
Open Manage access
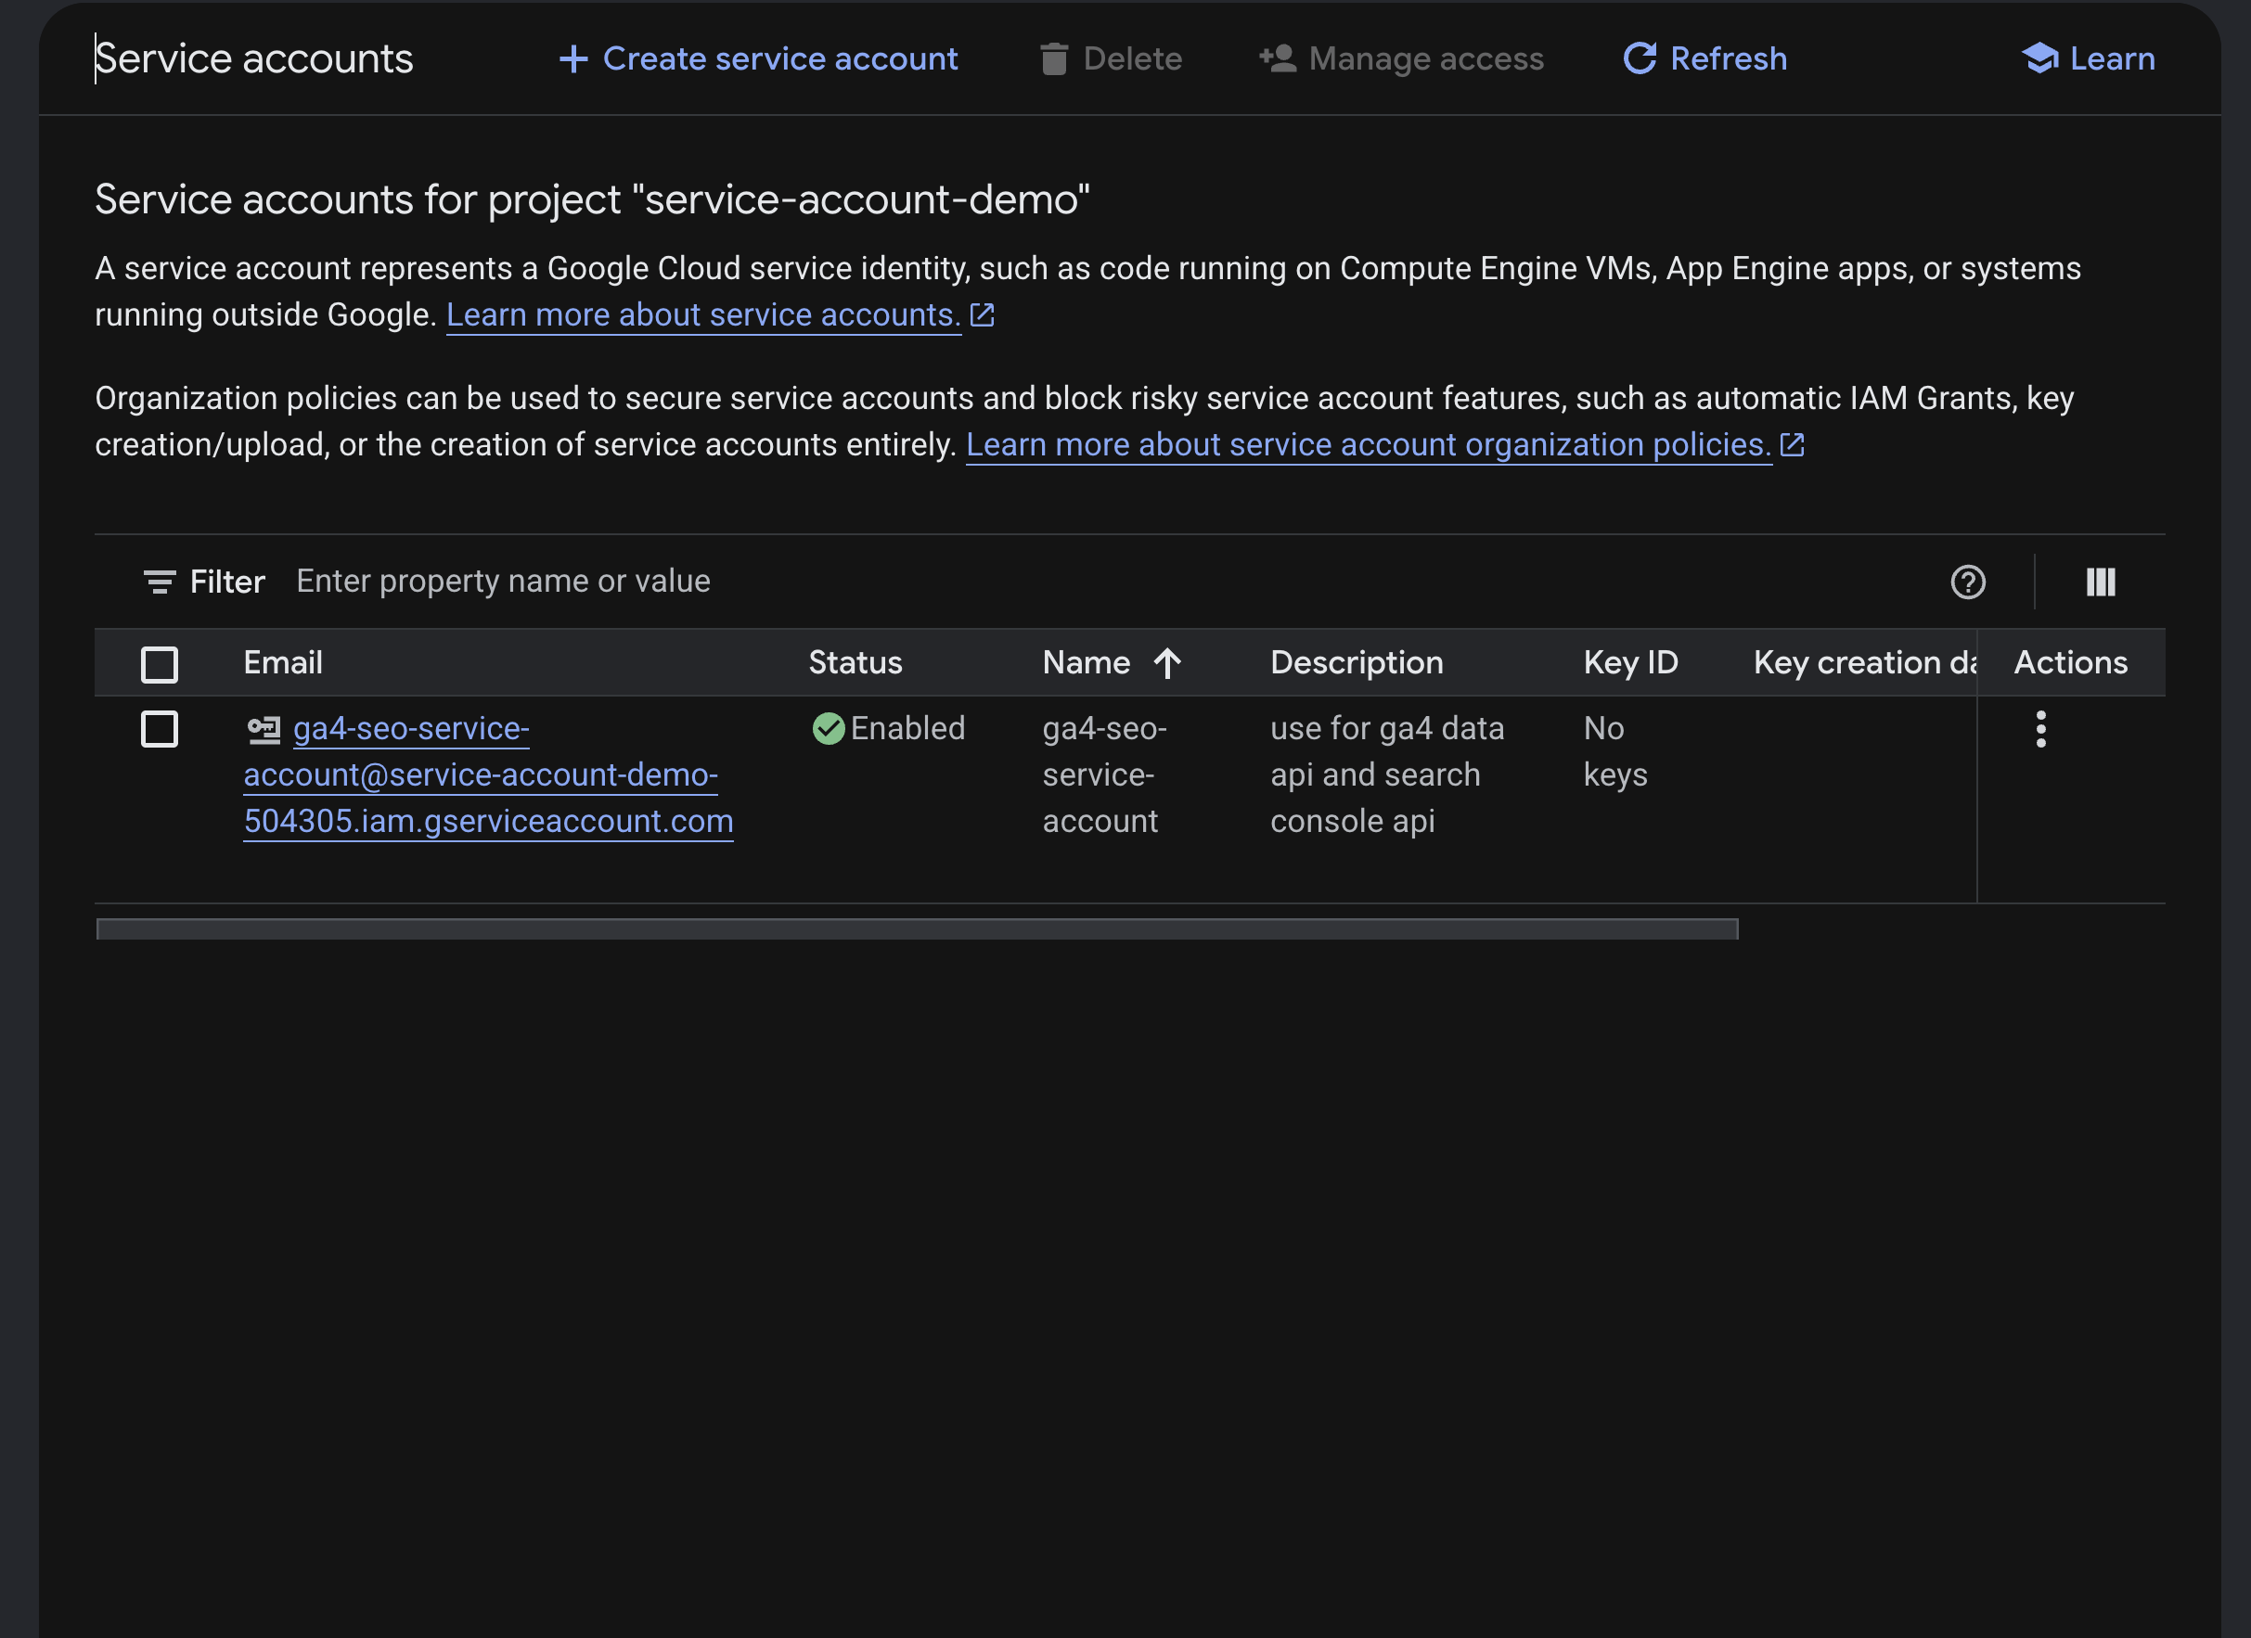pyautogui.click(x=1400, y=58)
